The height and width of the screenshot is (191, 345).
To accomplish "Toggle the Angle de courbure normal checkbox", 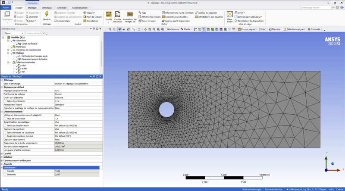I will [x=5, y=136].
